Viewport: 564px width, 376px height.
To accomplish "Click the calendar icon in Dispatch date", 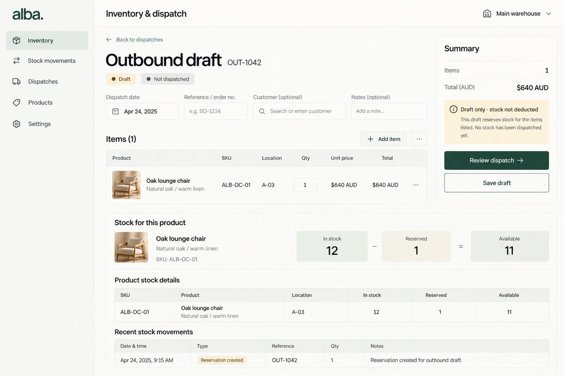I will (116, 111).
